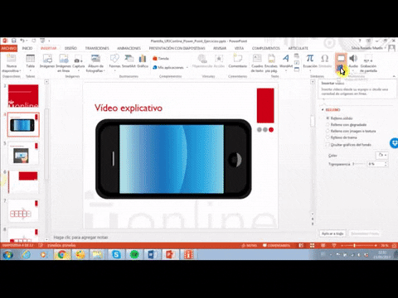
Task: Click the Aplicar a todo button
Action: click(332, 233)
